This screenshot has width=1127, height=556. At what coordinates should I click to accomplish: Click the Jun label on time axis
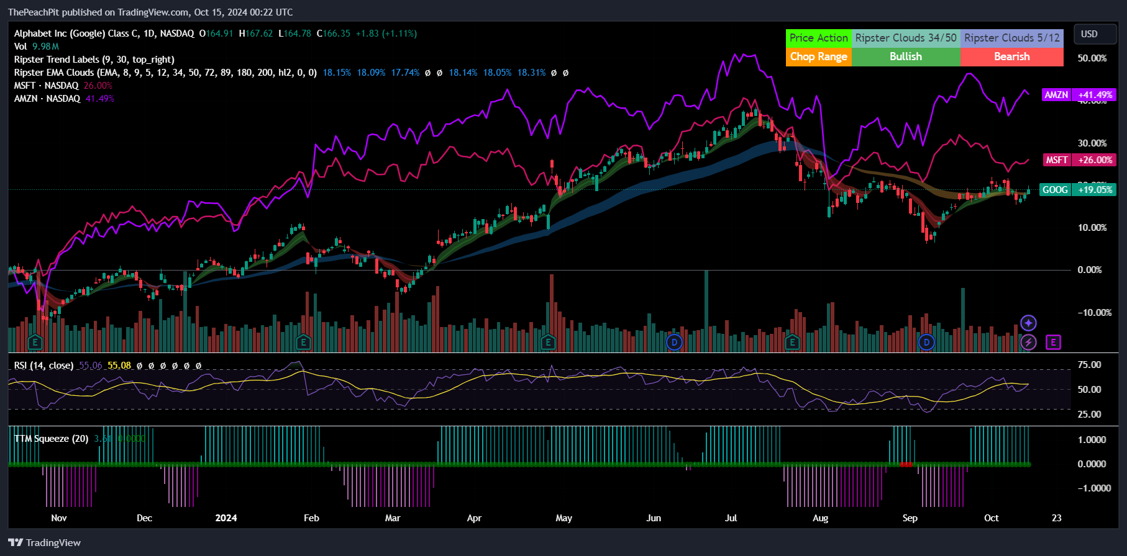(654, 518)
